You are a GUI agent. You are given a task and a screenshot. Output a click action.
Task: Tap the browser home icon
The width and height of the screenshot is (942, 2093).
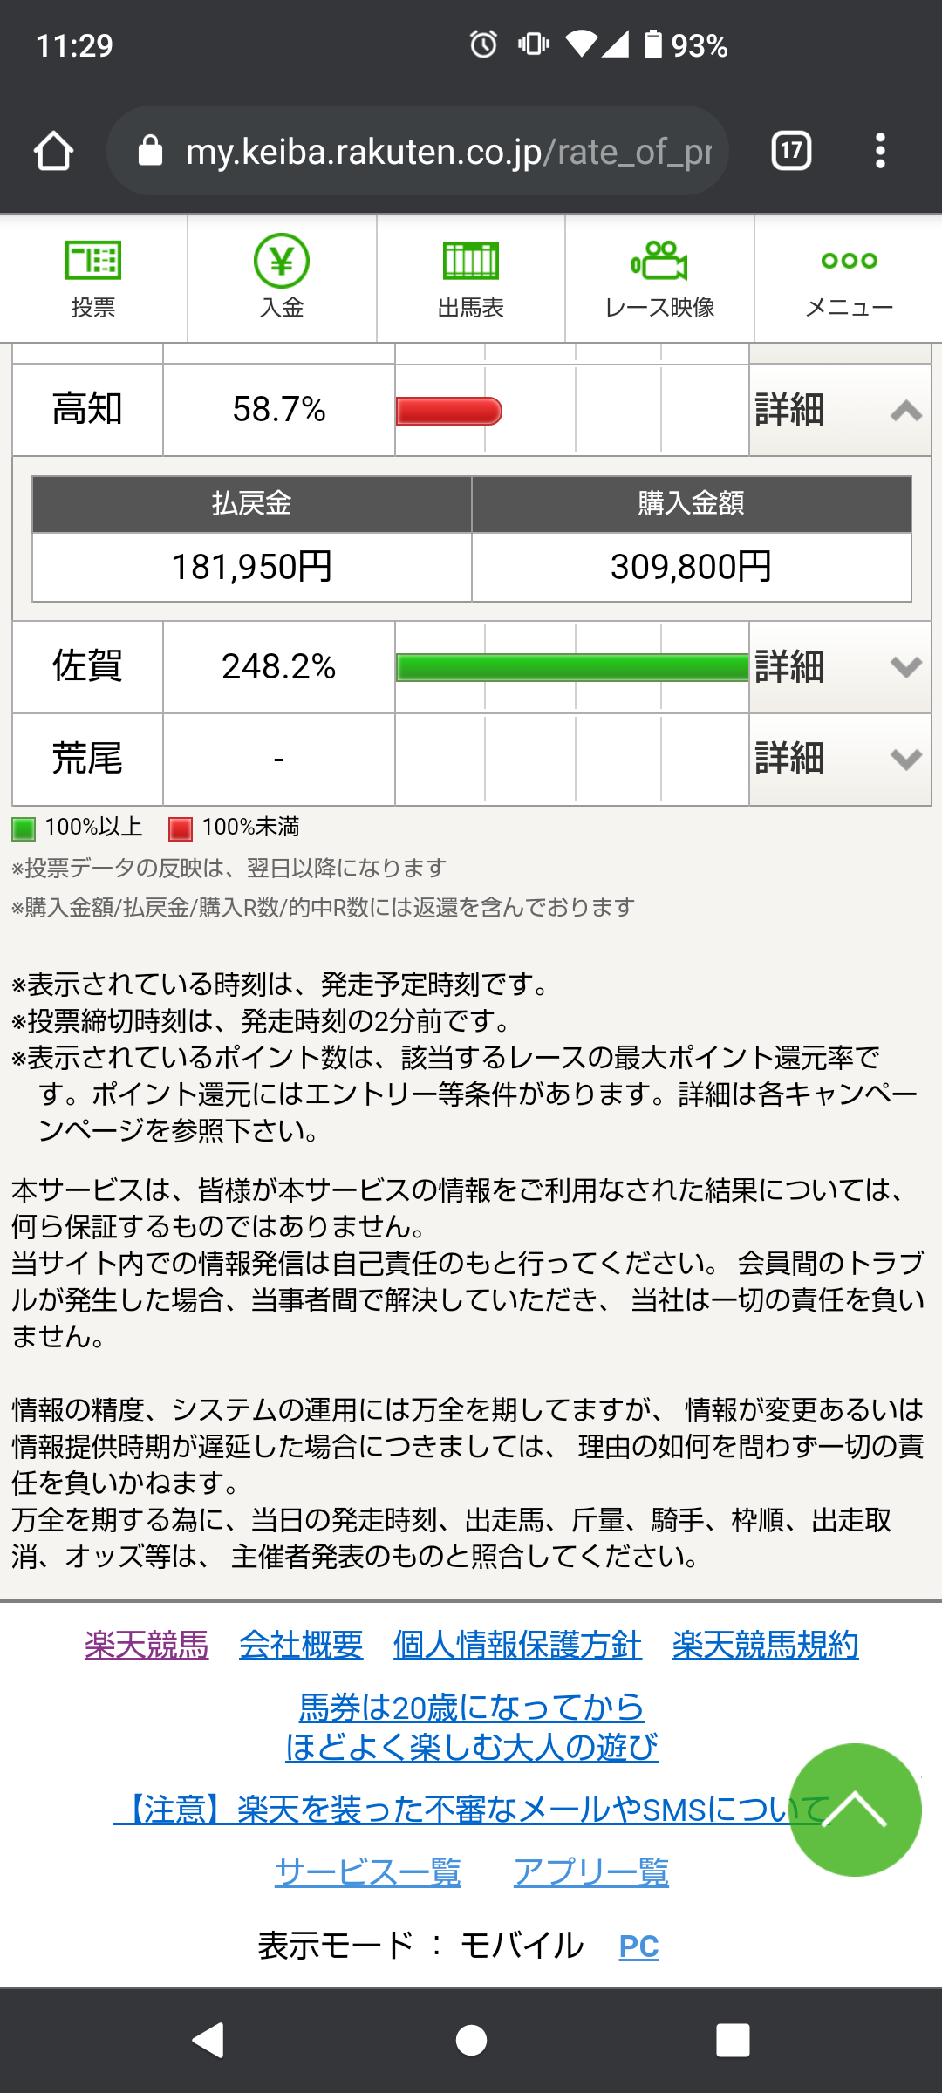tap(54, 151)
